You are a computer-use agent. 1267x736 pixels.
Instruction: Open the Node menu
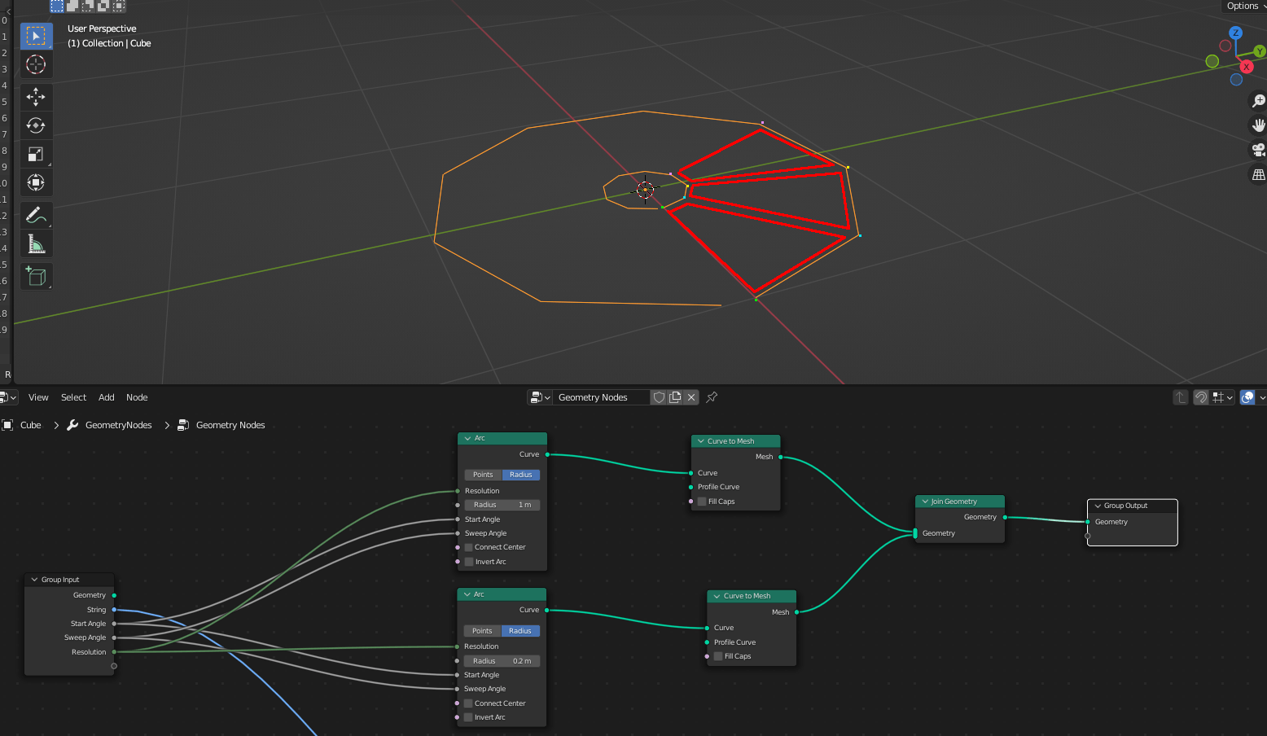[137, 397]
